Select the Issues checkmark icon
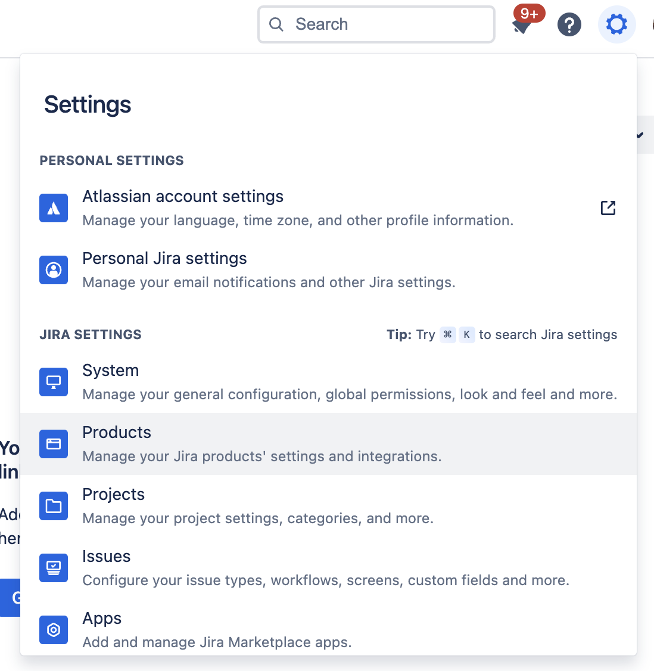Viewport: 654px width, 671px height. click(x=54, y=568)
